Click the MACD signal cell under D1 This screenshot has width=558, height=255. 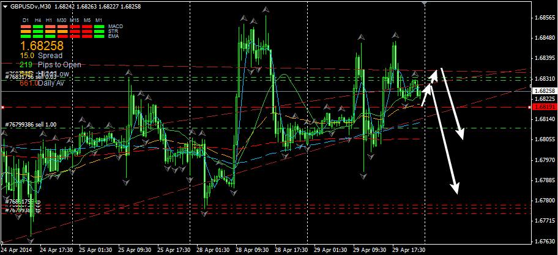[26, 26]
